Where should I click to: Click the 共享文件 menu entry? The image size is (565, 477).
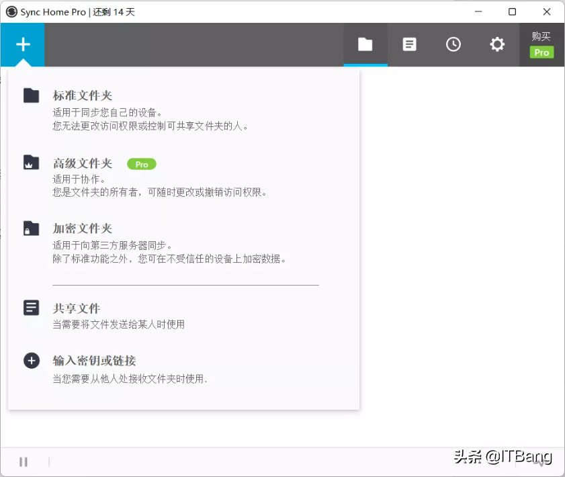tap(77, 308)
